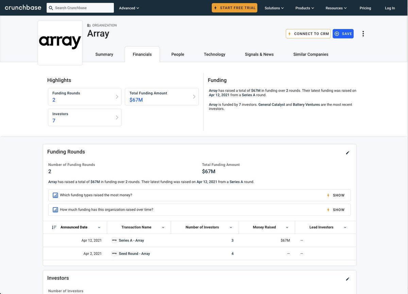Save the Array organization
This screenshot has height=294, width=408.
(x=343, y=34)
